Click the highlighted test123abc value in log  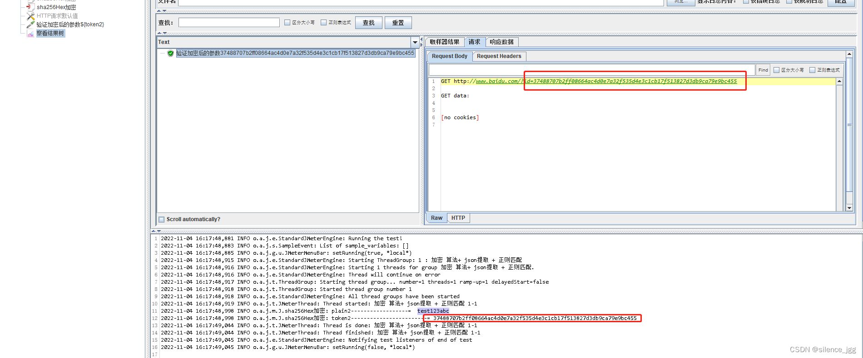tap(433, 311)
